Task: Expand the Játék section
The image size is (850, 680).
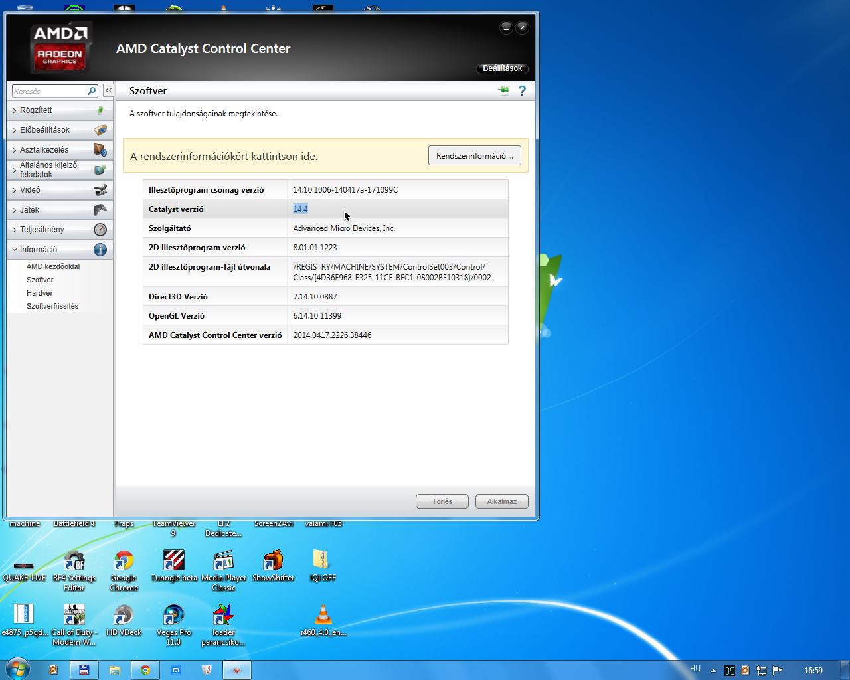Action: click(60, 210)
